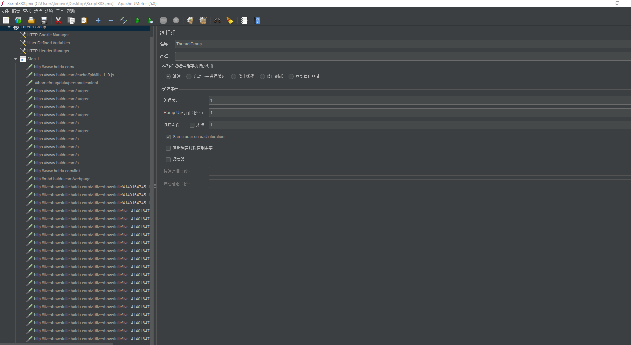
Task: Select 启动下一进程循环 radio option
Action: click(x=189, y=77)
